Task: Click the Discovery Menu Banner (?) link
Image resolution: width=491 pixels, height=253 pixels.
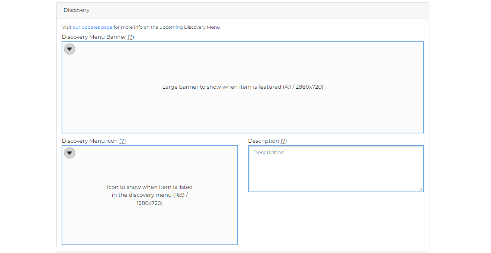Action: click(131, 37)
